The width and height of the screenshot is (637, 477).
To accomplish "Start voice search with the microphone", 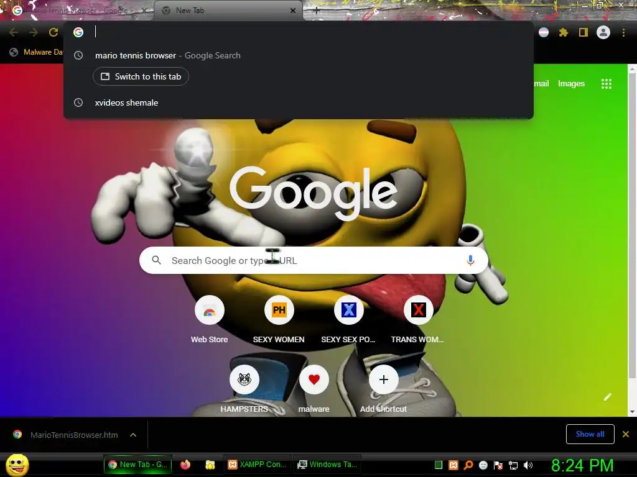I will (470, 260).
